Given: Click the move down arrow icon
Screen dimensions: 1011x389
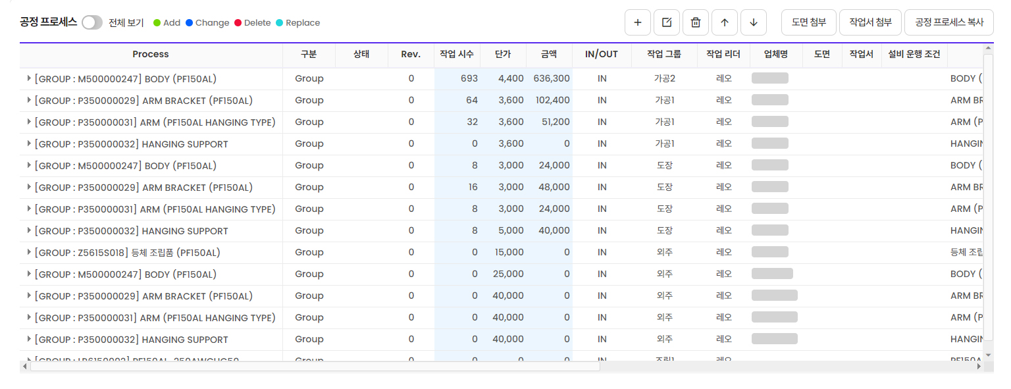Looking at the screenshot, I should [753, 22].
